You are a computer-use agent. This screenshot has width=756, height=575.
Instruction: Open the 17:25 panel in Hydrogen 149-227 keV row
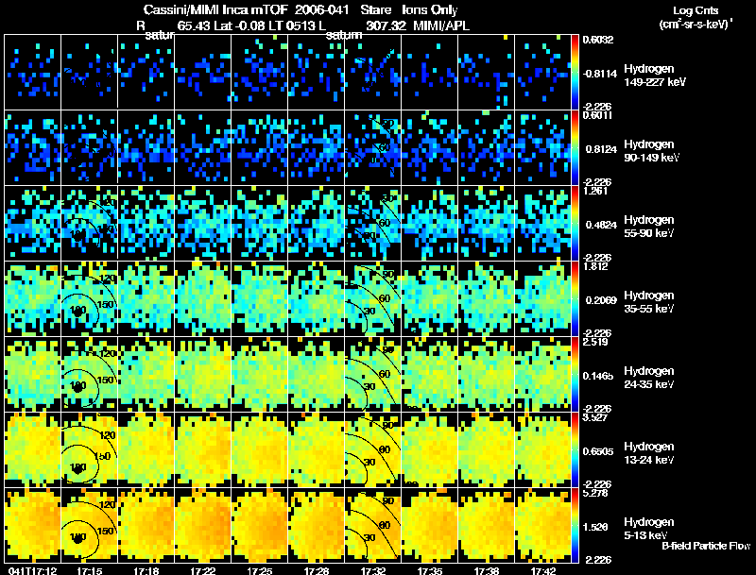pos(259,72)
